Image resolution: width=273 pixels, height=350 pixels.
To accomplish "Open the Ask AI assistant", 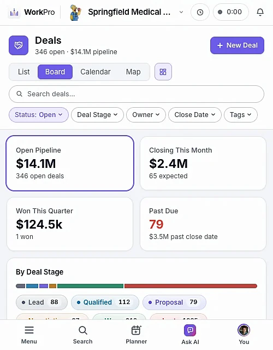I will (190, 335).
